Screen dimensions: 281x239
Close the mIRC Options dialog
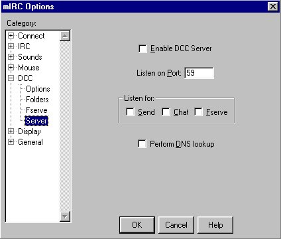(x=272, y=6)
